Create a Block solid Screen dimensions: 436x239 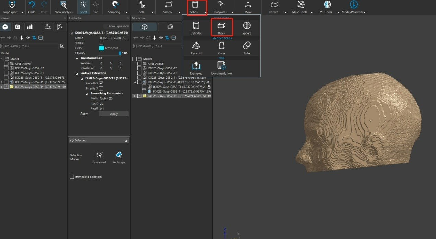click(221, 26)
